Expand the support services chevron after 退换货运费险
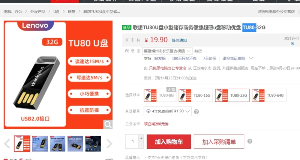This screenshot has height=160, width=300. pos(251,58)
